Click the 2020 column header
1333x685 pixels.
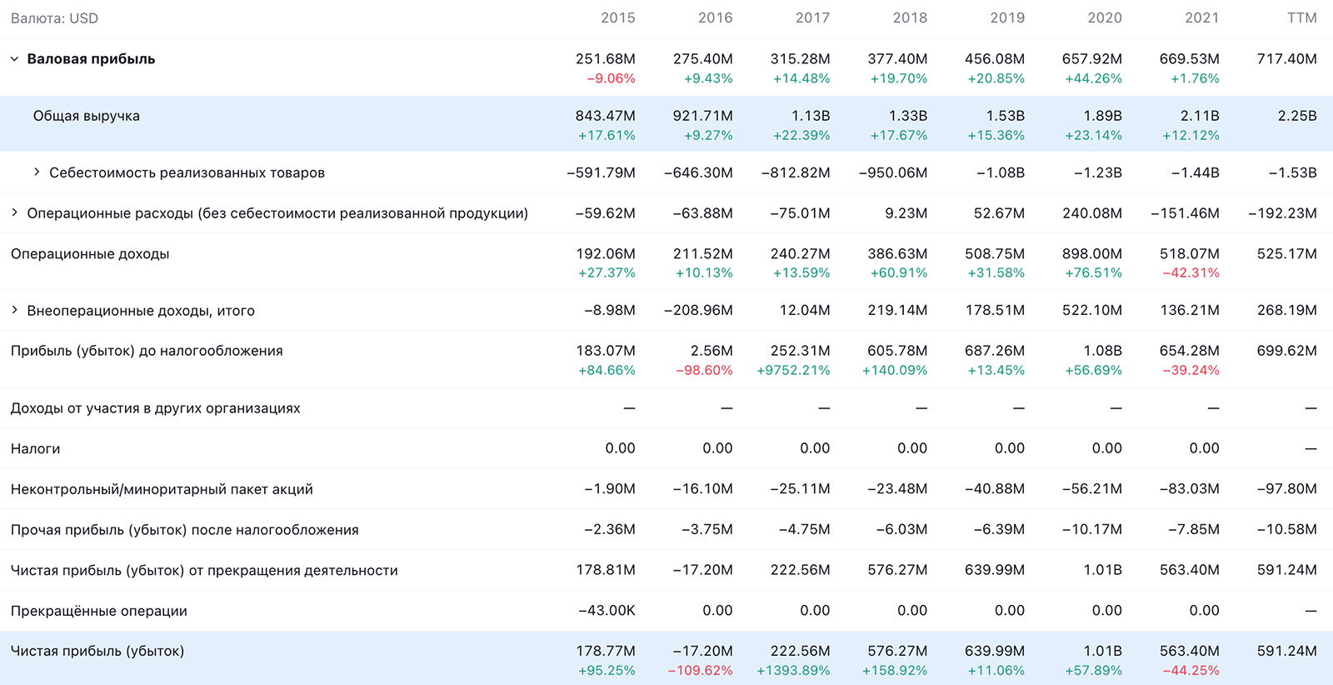1106,18
